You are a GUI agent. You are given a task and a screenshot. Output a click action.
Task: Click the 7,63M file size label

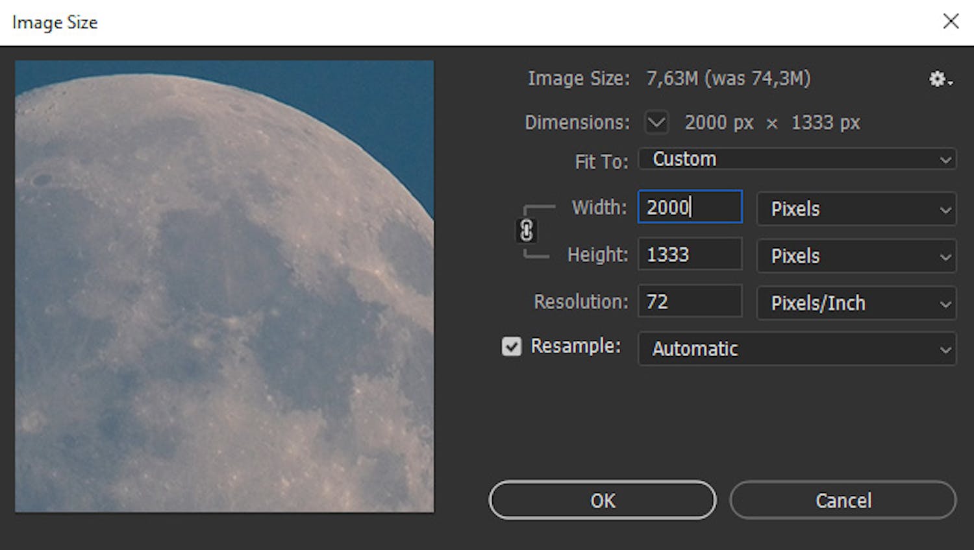point(672,78)
